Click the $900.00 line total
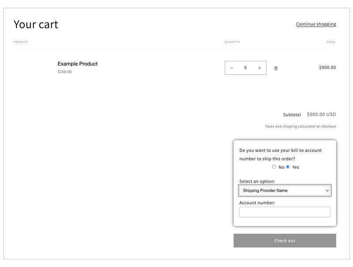Screen dimensions: 353x267 [327, 68]
